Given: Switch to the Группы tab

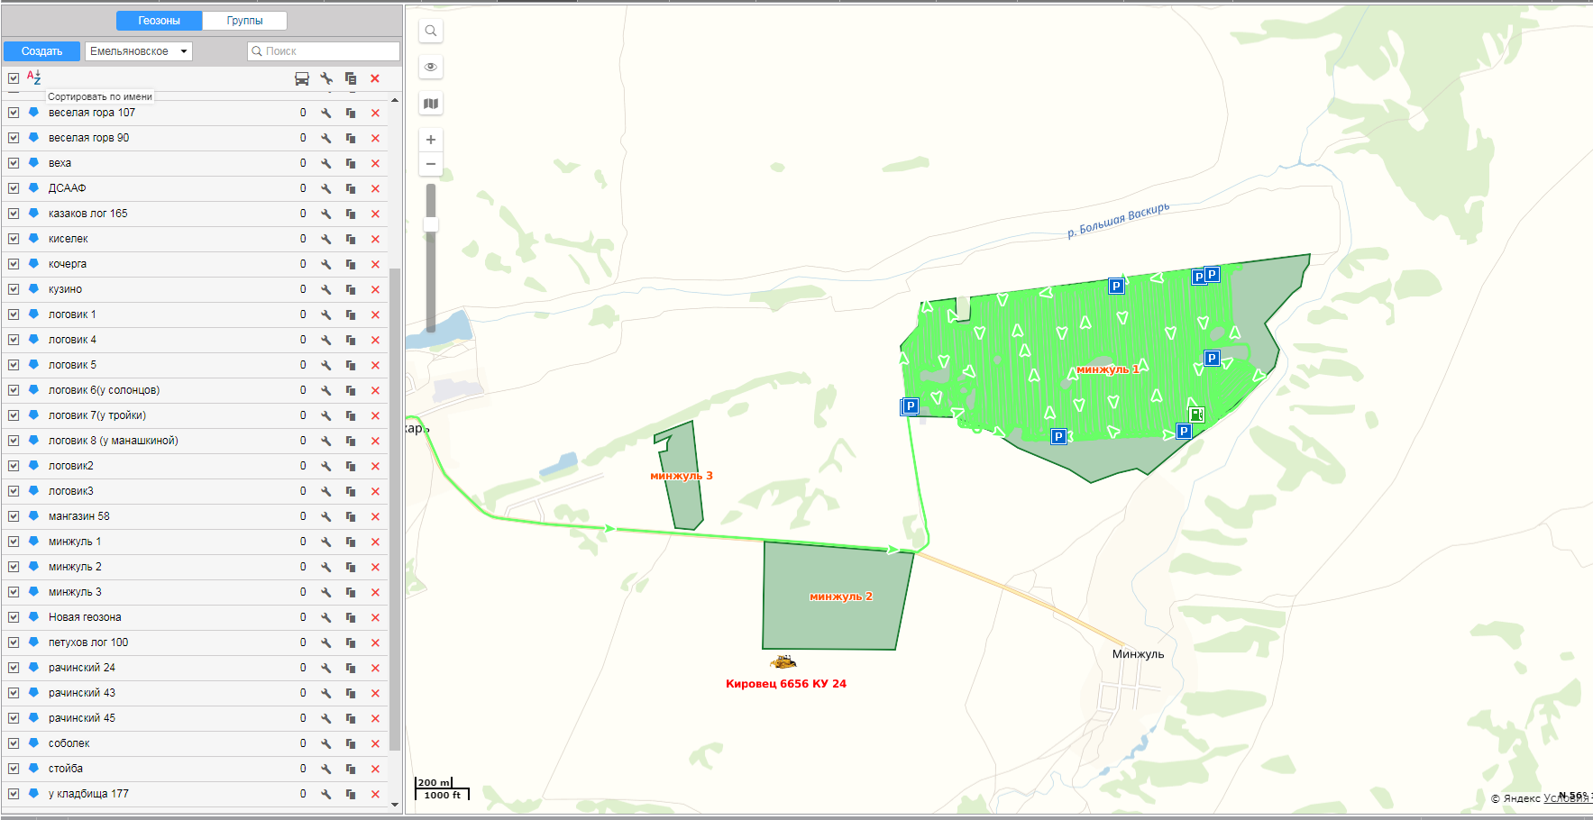Looking at the screenshot, I should click(244, 21).
